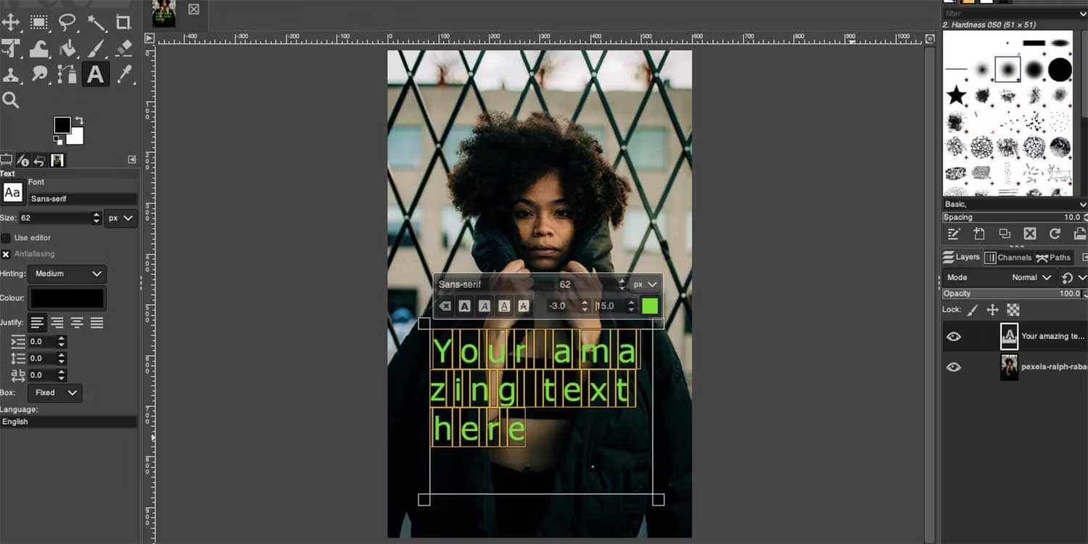Select the Eraser tool

124,49
